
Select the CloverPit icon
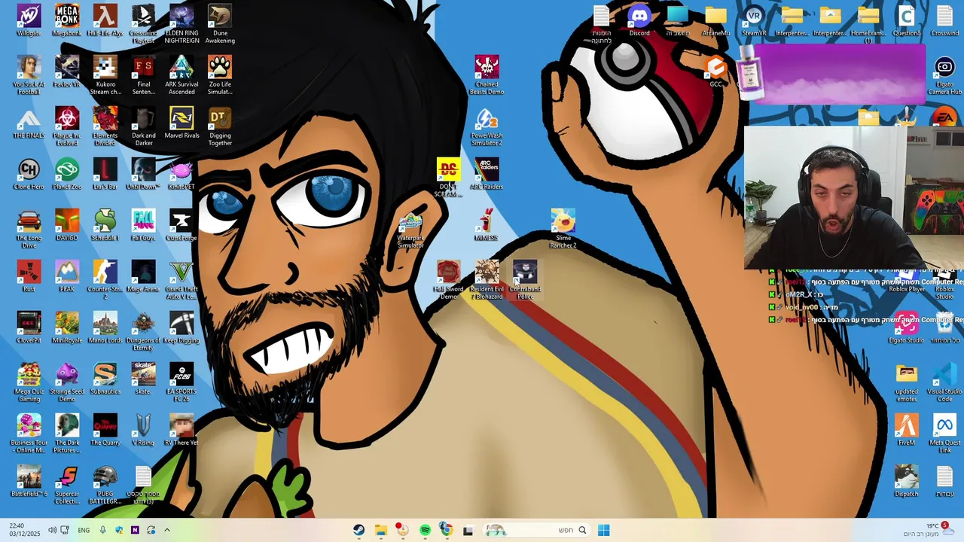coord(29,327)
